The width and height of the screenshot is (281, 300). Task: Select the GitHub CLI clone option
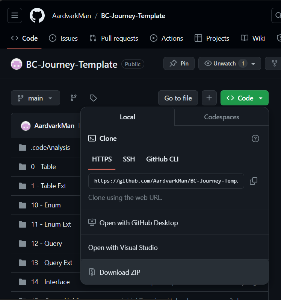[x=162, y=159]
